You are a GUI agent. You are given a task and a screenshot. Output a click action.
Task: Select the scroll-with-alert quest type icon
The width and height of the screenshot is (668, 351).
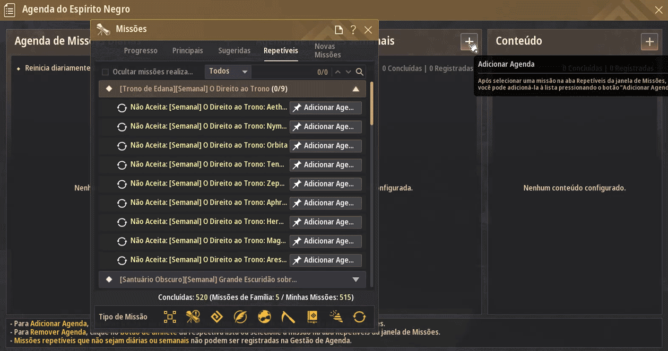193,317
